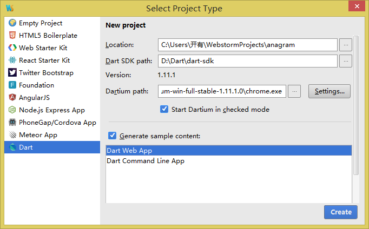Viewport: 369px width, 229px height.
Task: Click the AngularJS shield icon
Action: click(x=12, y=97)
